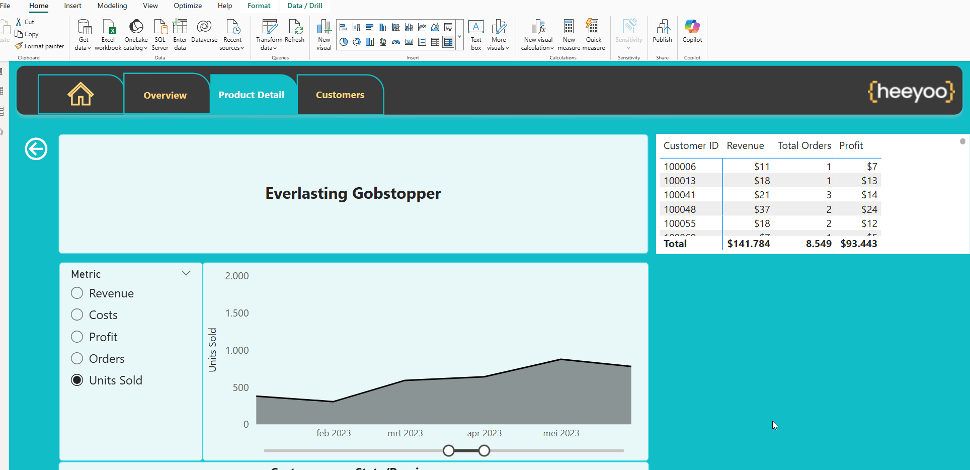The width and height of the screenshot is (970, 470).
Task: Insert a card visual showing 123
Action: [x=409, y=42]
